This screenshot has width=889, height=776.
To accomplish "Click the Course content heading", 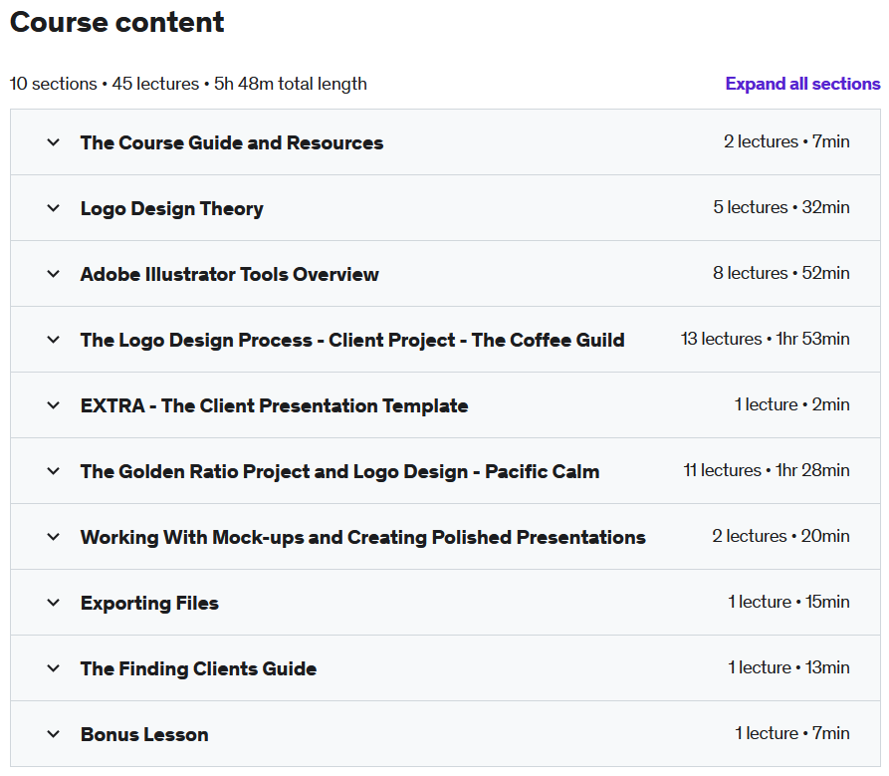I will pos(117,23).
